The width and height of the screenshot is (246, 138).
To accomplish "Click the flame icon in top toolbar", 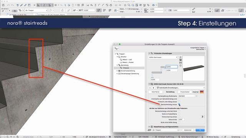I will click(x=111, y=5).
